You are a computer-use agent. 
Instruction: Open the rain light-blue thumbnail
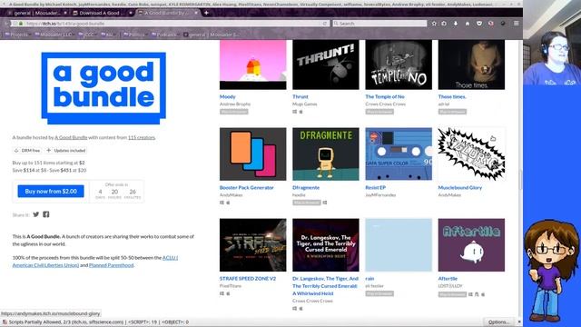pos(399,245)
